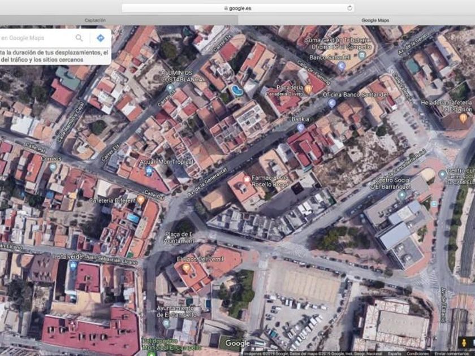Select the Street View pegman icon
Viewport: 475px width, 356px height.
pyautogui.click(x=465, y=343)
